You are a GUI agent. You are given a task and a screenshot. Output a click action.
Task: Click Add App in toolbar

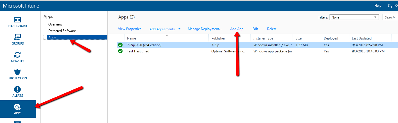[237, 29]
